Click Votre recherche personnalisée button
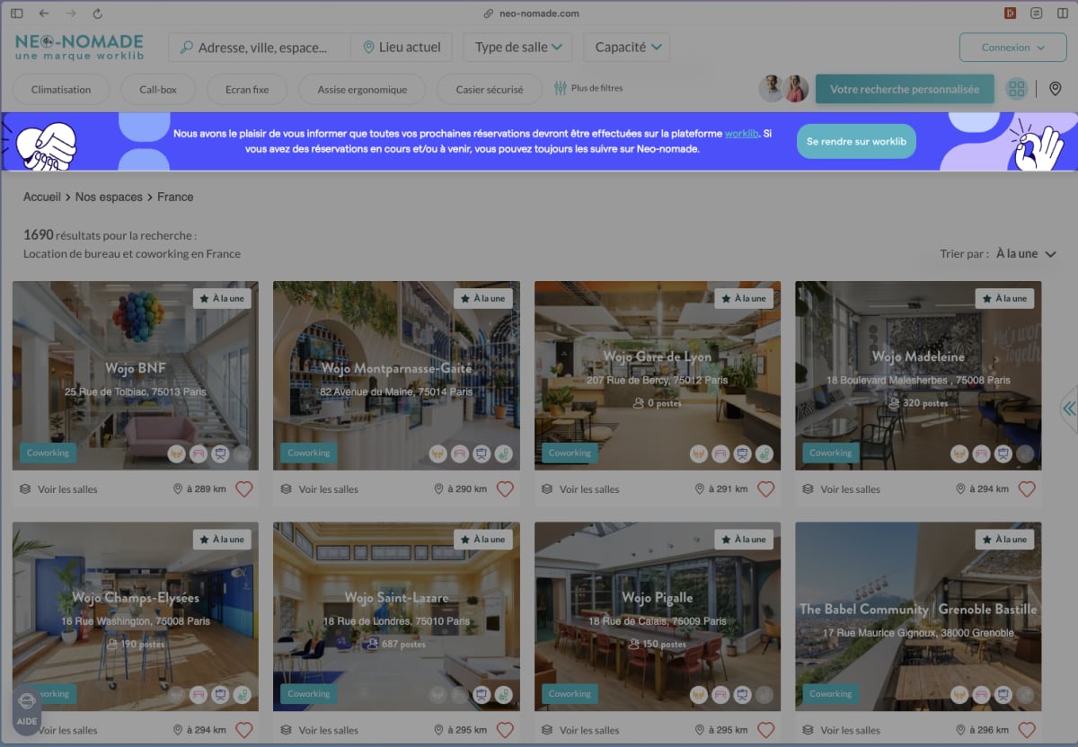 click(905, 90)
